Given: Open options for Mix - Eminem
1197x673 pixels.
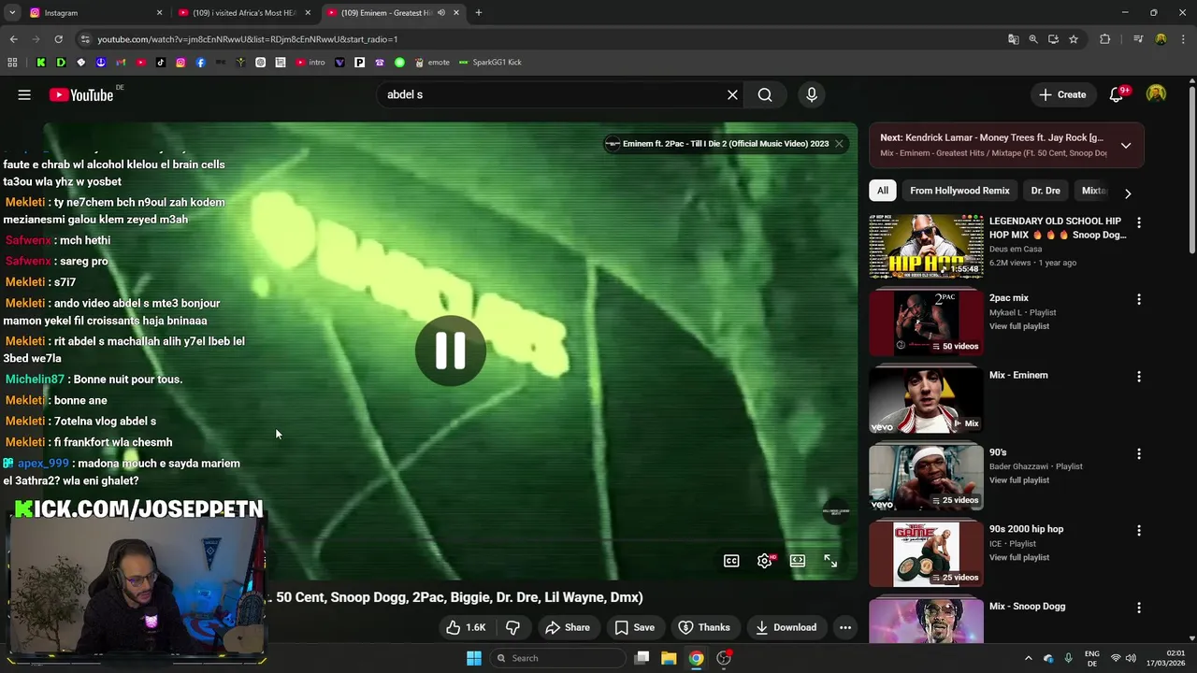Looking at the screenshot, I should tap(1138, 377).
